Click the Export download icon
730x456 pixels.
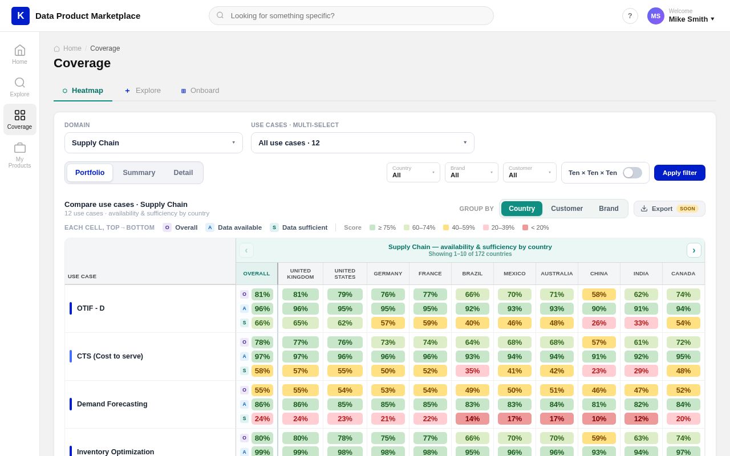(644, 209)
